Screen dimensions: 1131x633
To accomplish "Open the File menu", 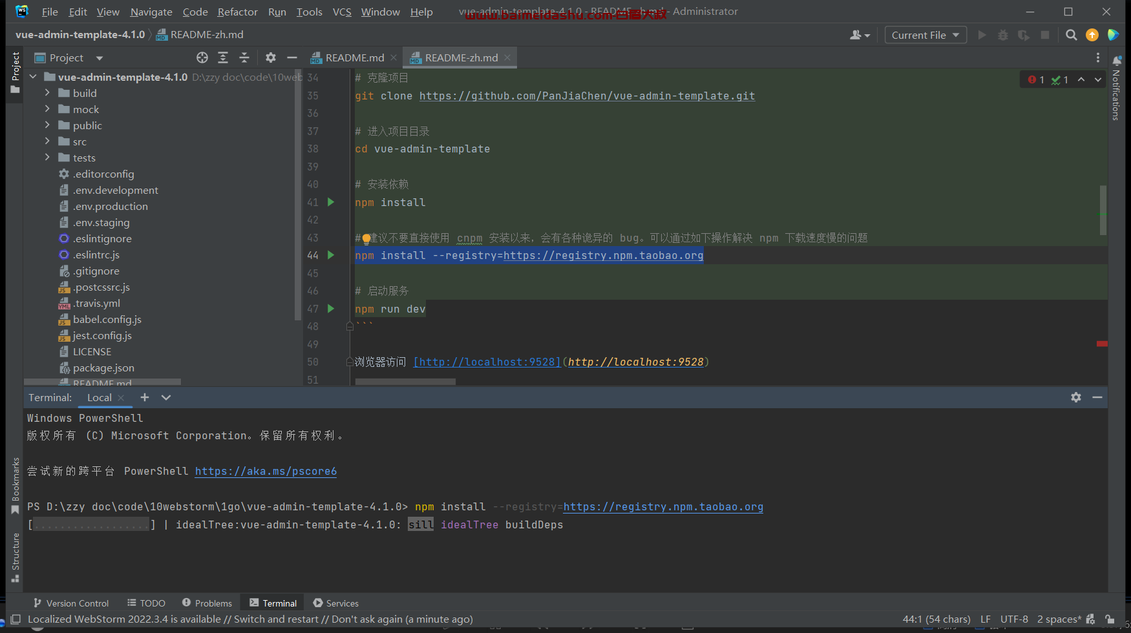I will pos(50,12).
